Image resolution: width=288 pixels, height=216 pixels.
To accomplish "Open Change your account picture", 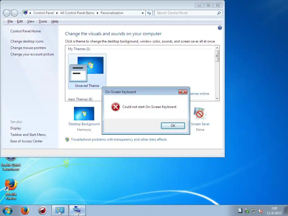I will coord(32,54).
